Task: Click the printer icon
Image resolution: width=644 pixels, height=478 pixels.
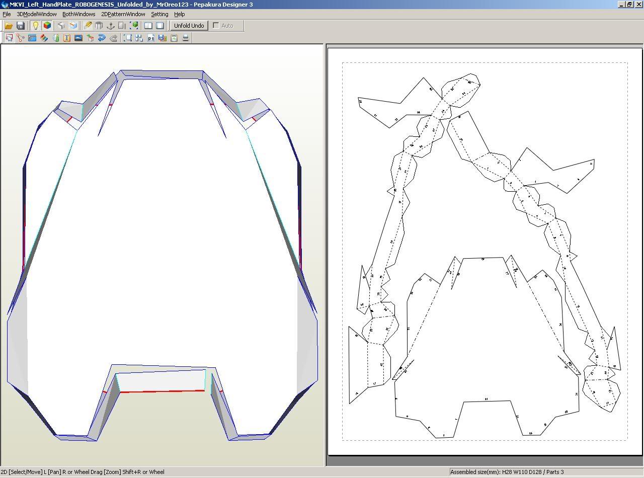Action: coord(186,38)
